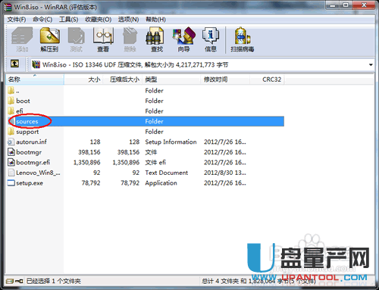
Task: Launch the Wizard (向导) toolbar icon
Action: coord(183,36)
